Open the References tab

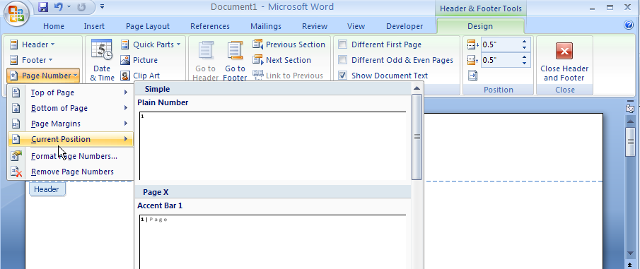click(x=210, y=26)
